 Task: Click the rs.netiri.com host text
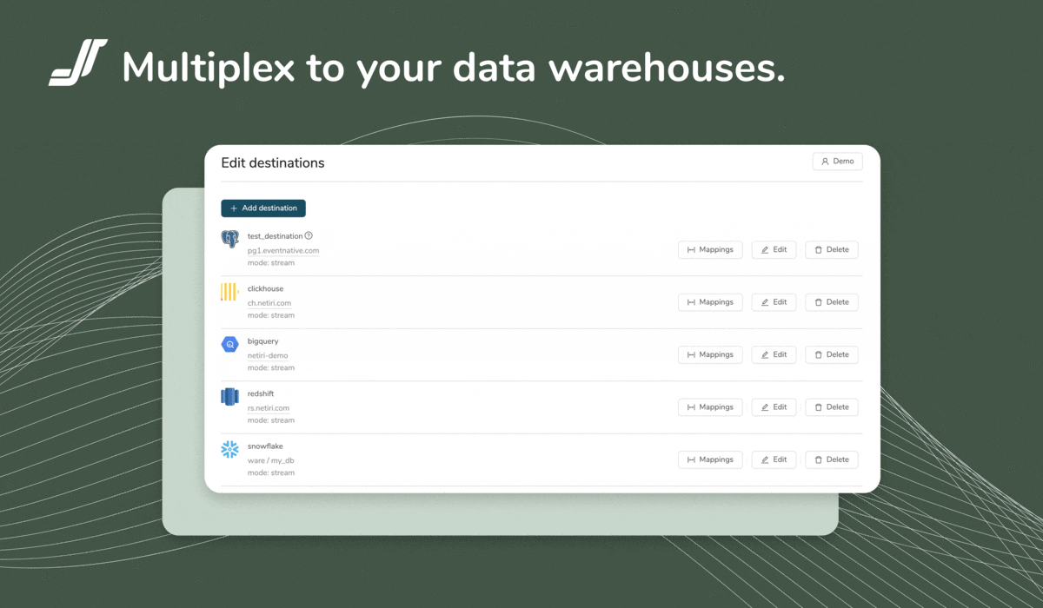(269, 407)
